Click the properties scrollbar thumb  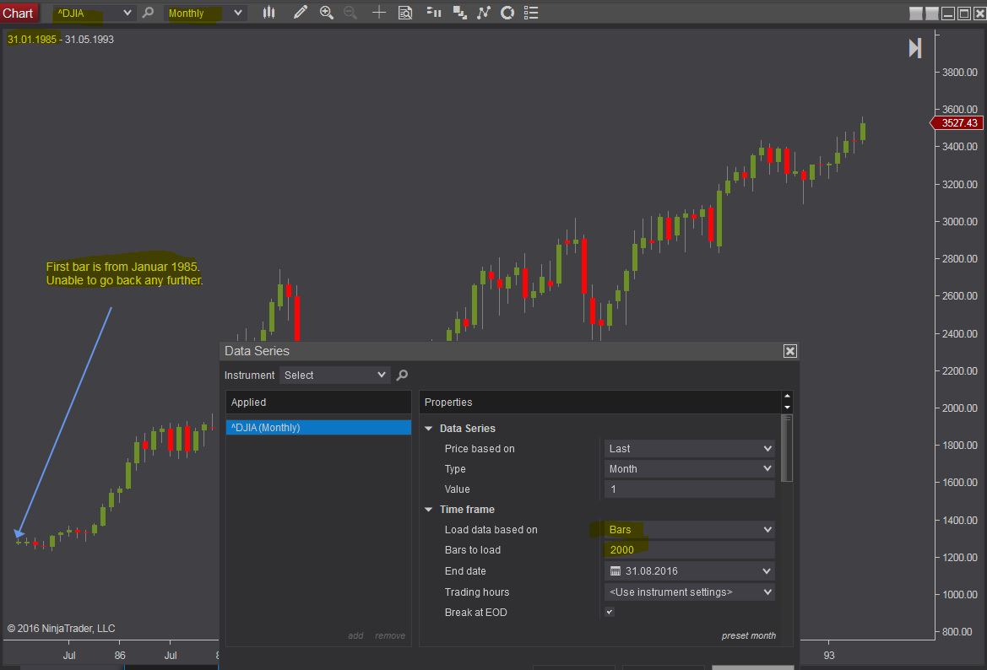pos(787,449)
